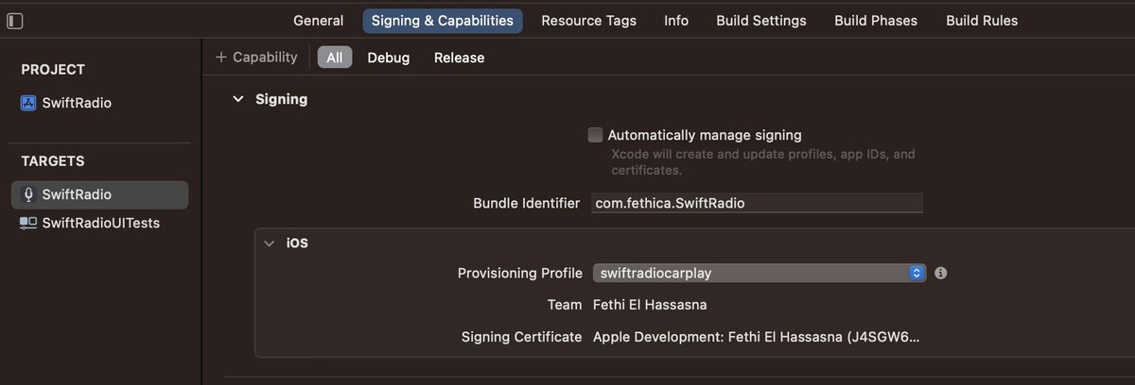Click the Team name Fethi El Hassasna

(x=650, y=305)
